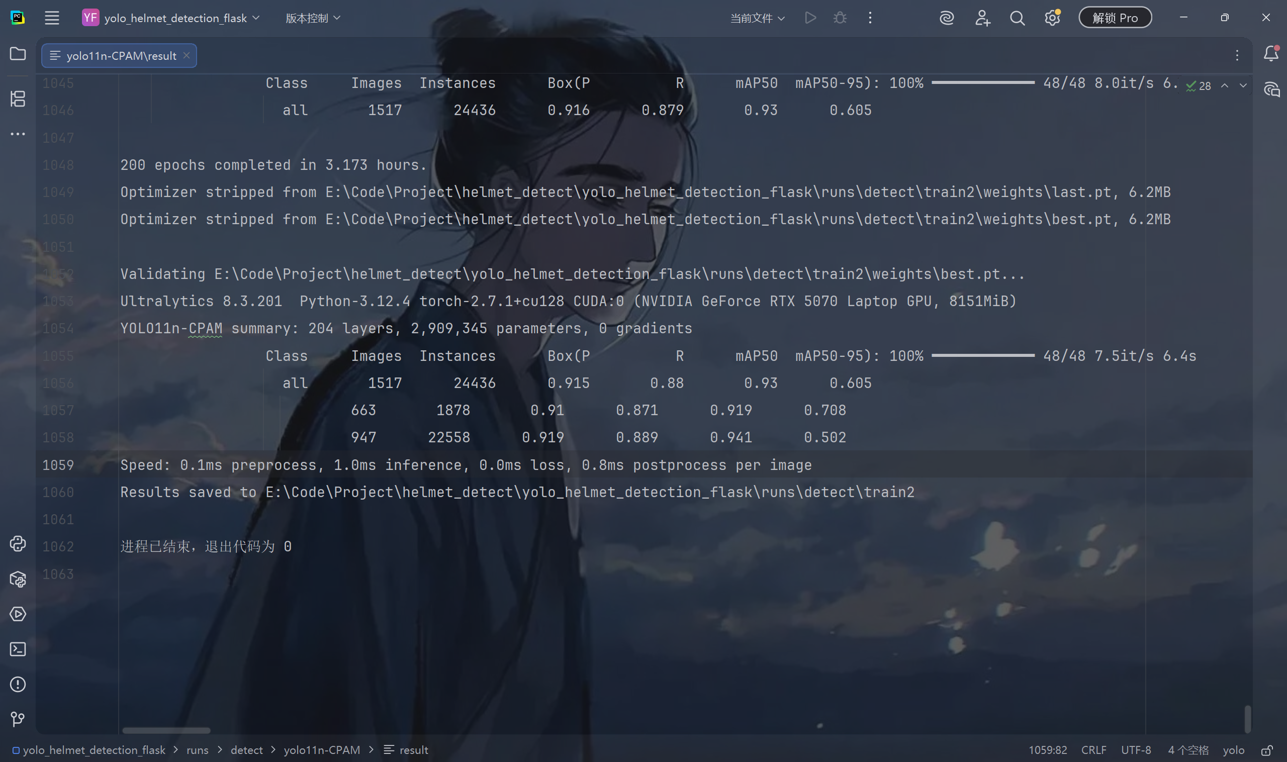Click the value 22558 in line 1058
Screen dimensions: 1287x762
449,437
